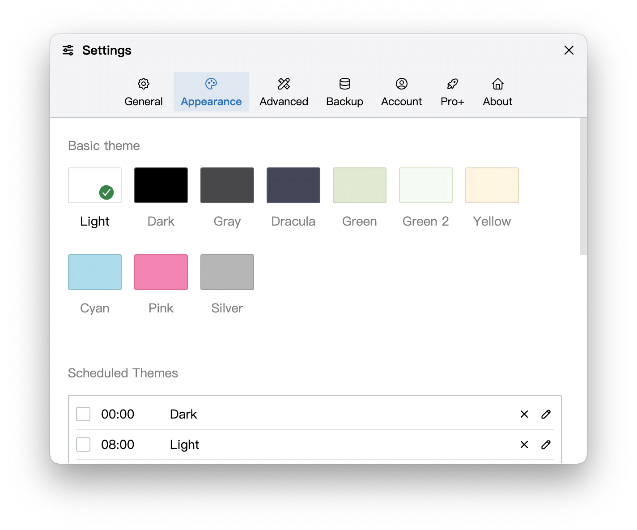Image resolution: width=637 pixels, height=530 pixels.
Task: Tick the 08:00 Light schedule checkbox
Action: tap(83, 445)
